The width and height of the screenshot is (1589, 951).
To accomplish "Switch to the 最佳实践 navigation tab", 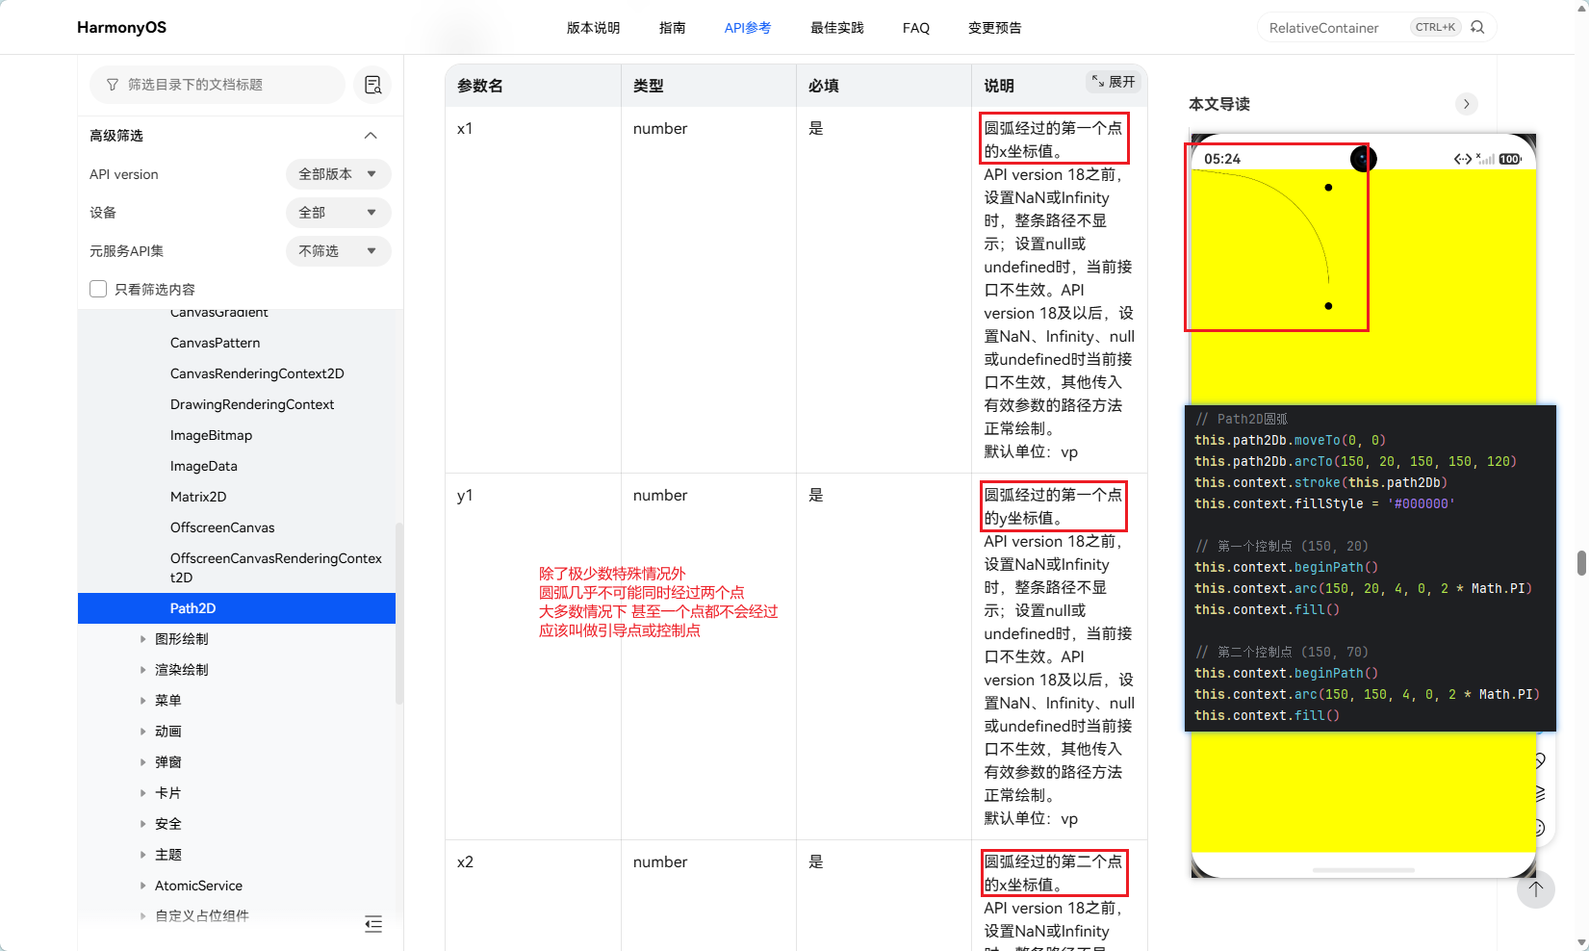I will point(836,28).
